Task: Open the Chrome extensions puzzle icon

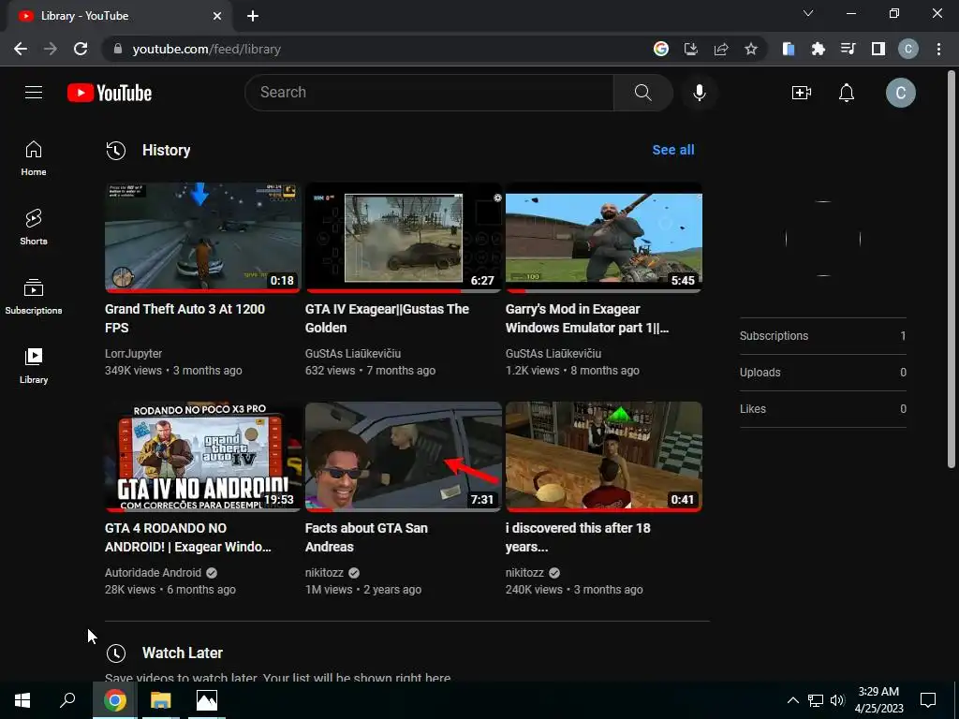Action: [x=819, y=49]
